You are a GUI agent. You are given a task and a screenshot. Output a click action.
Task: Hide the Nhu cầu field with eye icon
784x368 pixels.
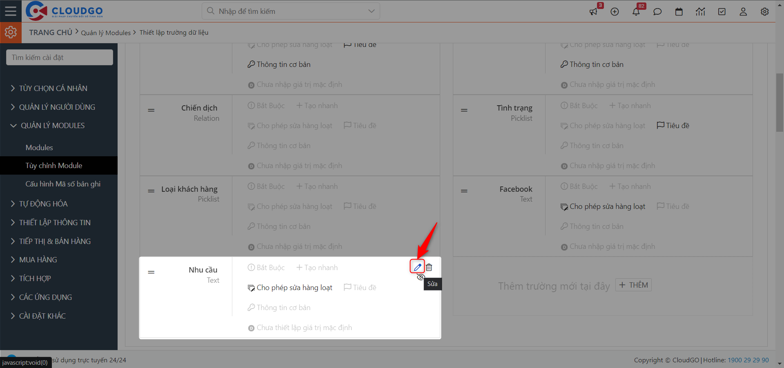click(421, 277)
